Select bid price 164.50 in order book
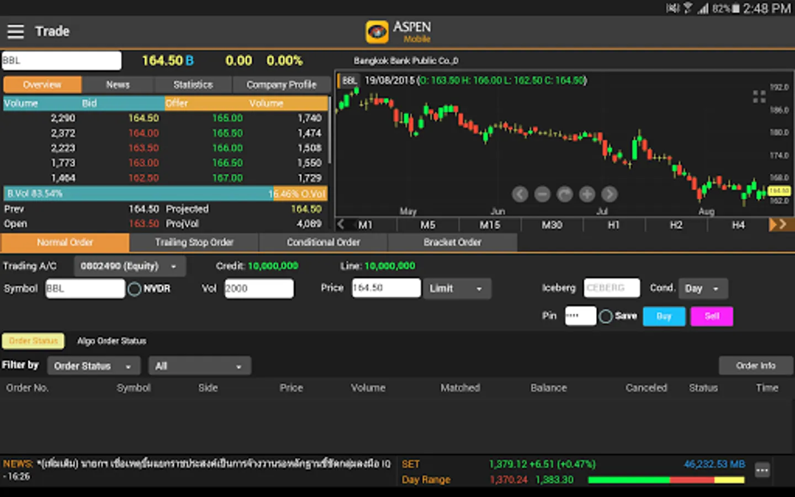Viewport: 795px width, 497px height. point(144,118)
